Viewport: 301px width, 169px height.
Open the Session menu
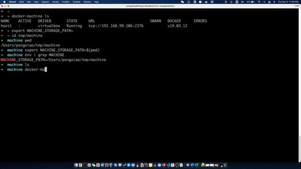(x=45, y=2)
